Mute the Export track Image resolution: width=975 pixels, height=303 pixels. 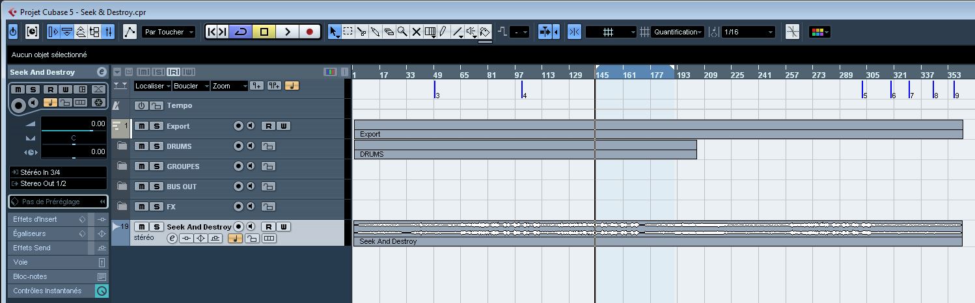coord(141,126)
